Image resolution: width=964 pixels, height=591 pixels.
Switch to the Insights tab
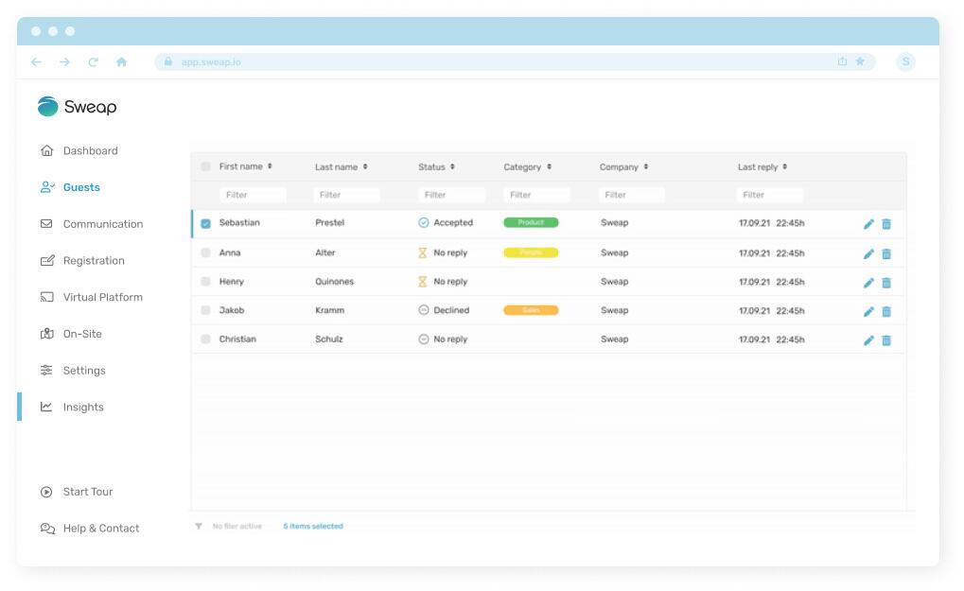click(83, 407)
